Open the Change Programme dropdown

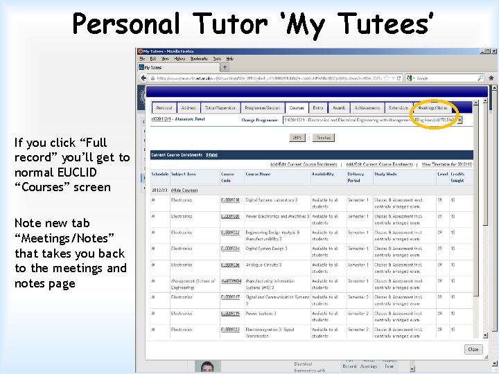[460, 121]
